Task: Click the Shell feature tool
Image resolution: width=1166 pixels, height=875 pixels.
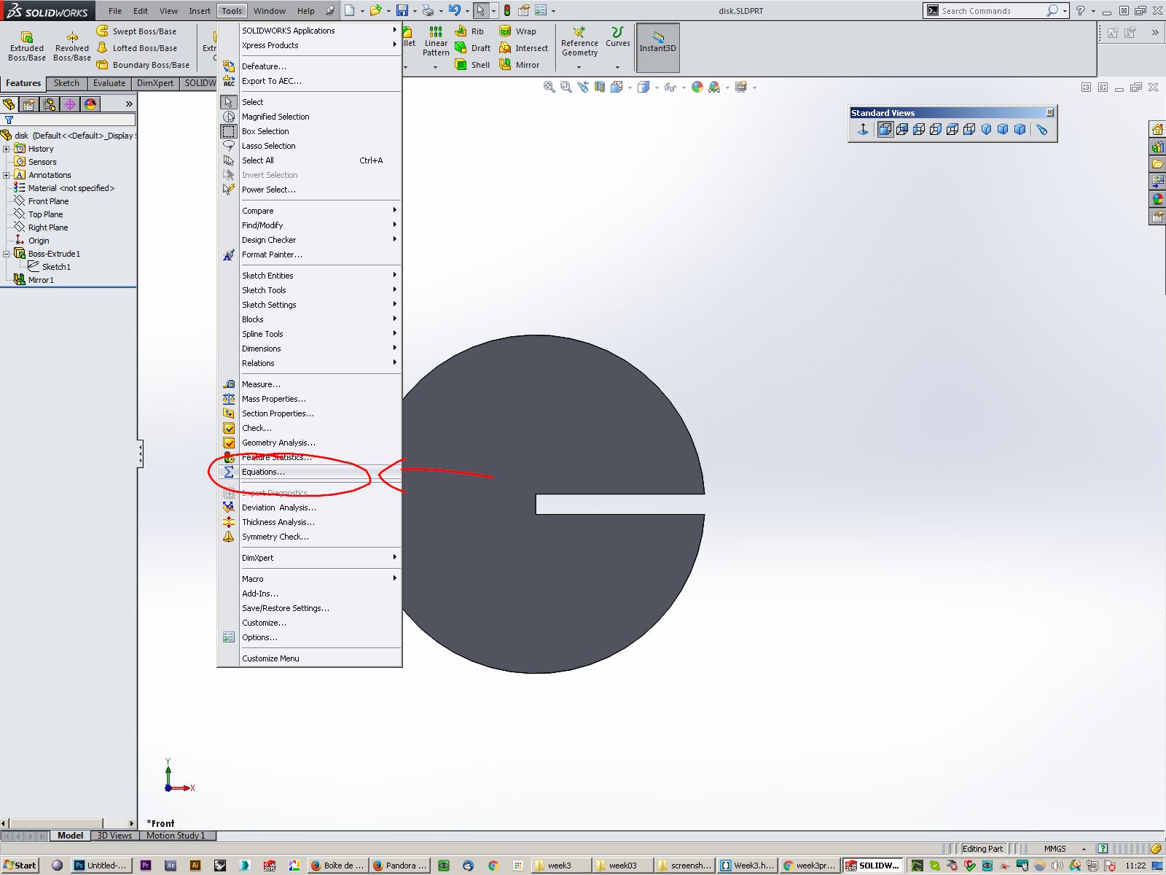Action: (x=472, y=65)
